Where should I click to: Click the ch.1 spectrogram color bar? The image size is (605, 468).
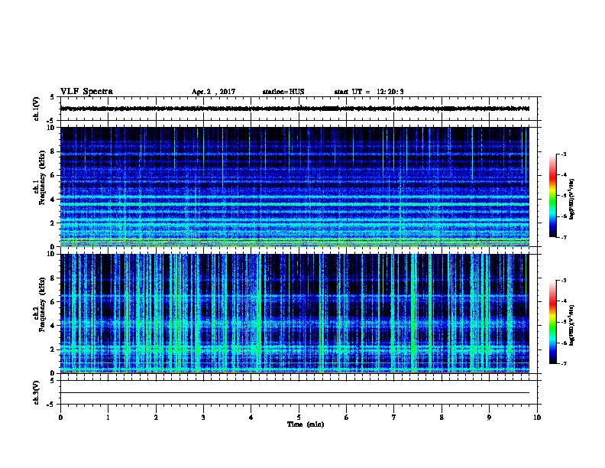pos(552,196)
